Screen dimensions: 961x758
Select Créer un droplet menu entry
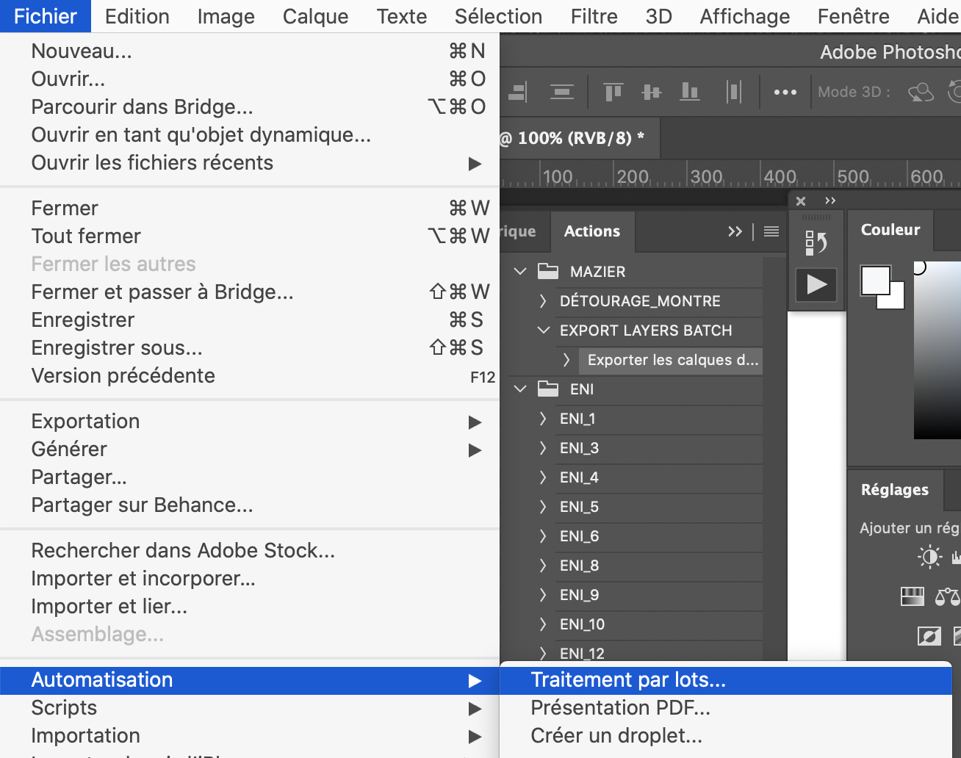click(x=616, y=736)
